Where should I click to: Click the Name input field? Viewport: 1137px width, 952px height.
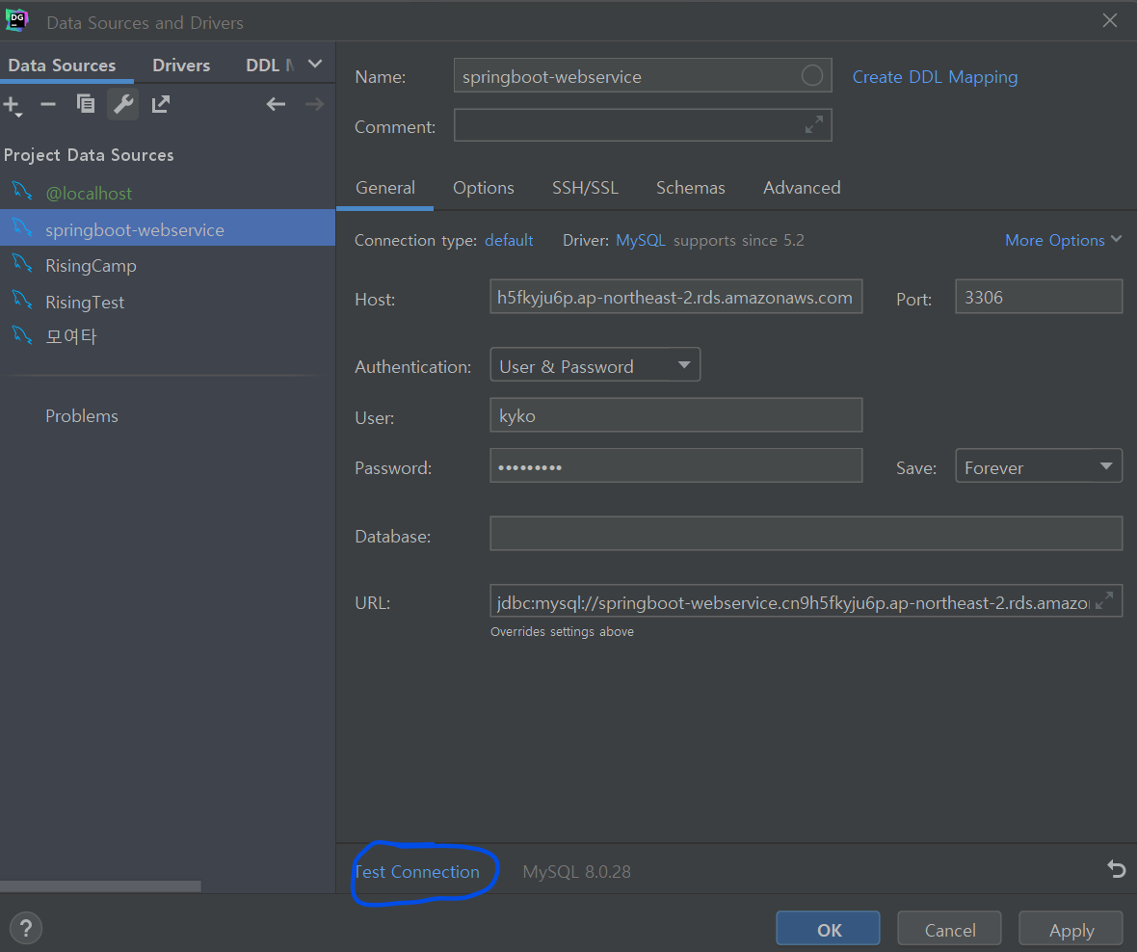643,75
